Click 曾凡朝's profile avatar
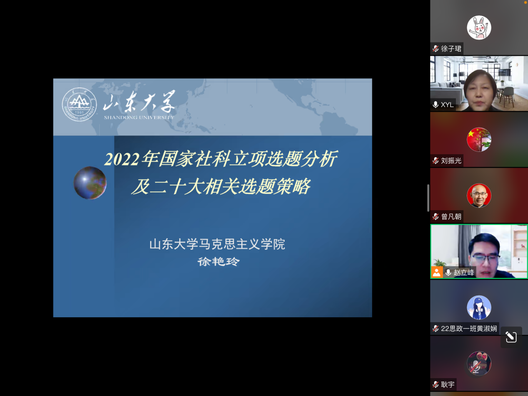Viewport: 528px width, 396px height. click(479, 195)
